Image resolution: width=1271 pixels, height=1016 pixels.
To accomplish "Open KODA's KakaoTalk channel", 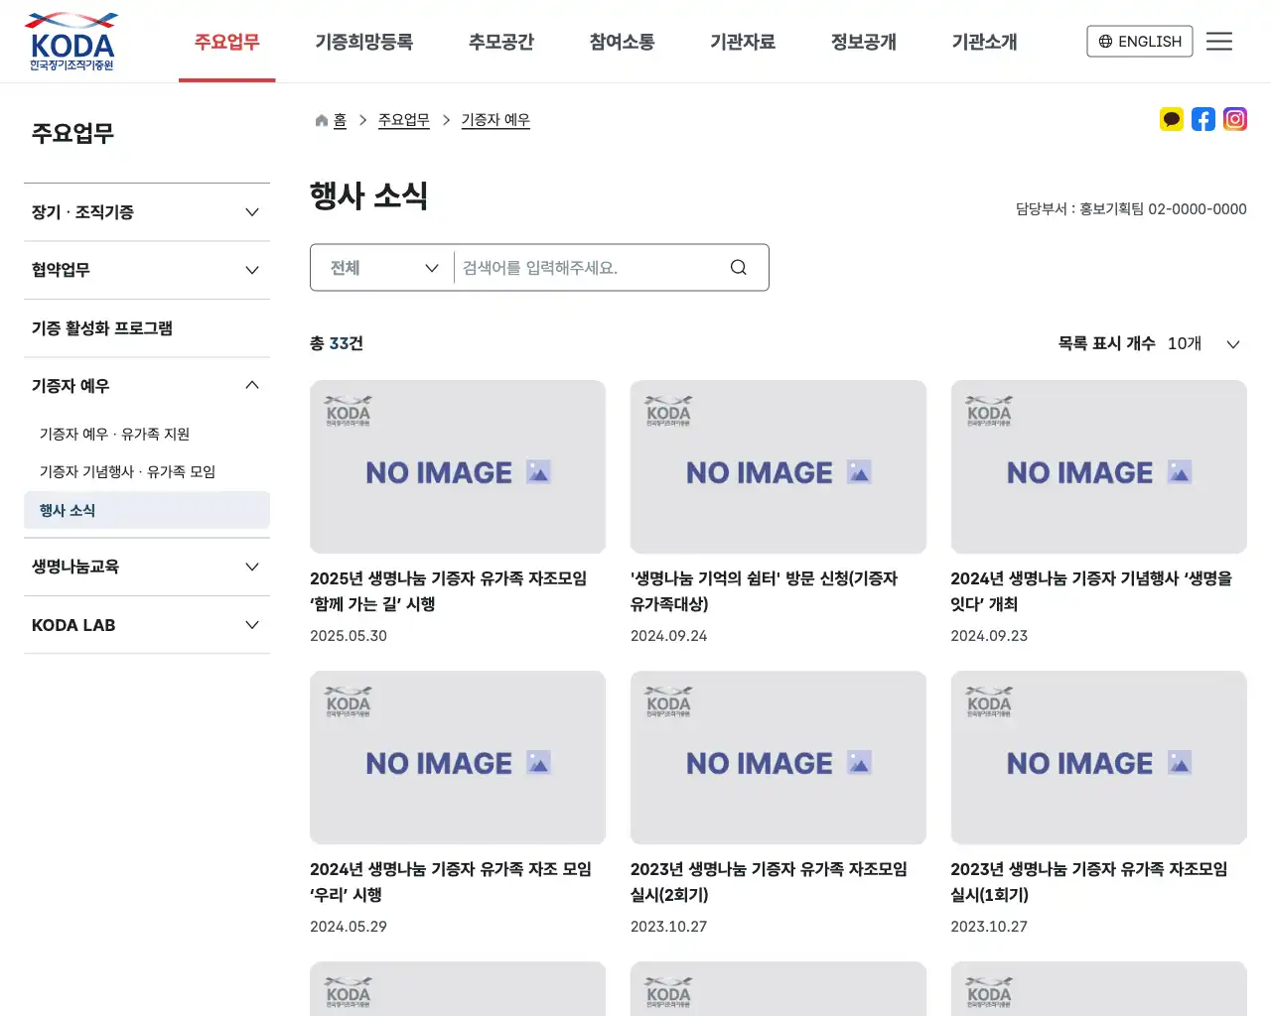I will click(x=1172, y=119).
